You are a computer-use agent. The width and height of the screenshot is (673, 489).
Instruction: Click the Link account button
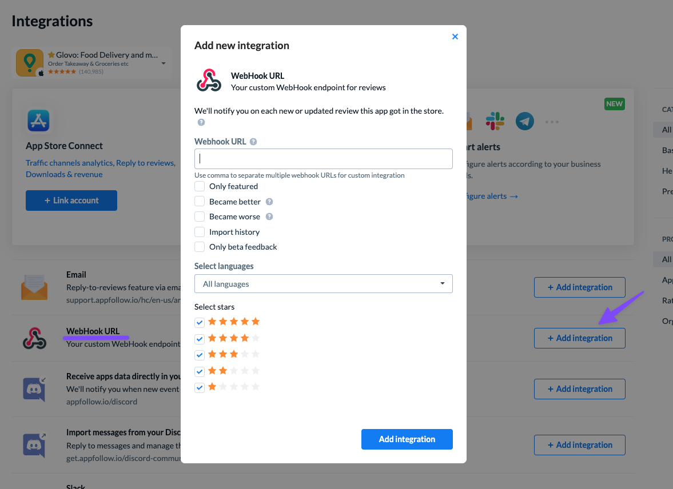coord(71,201)
